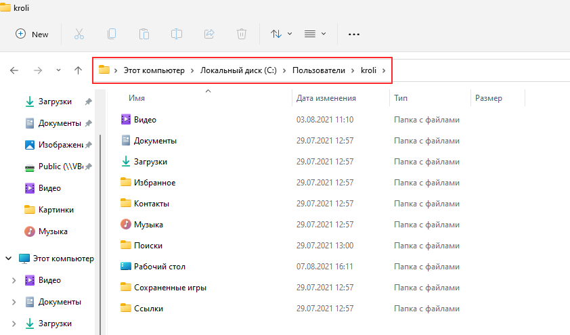Expand chevron after Локальный диск (C:) breadcrumb
This screenshot has width=570, height=335.
[x=284, y=70]
